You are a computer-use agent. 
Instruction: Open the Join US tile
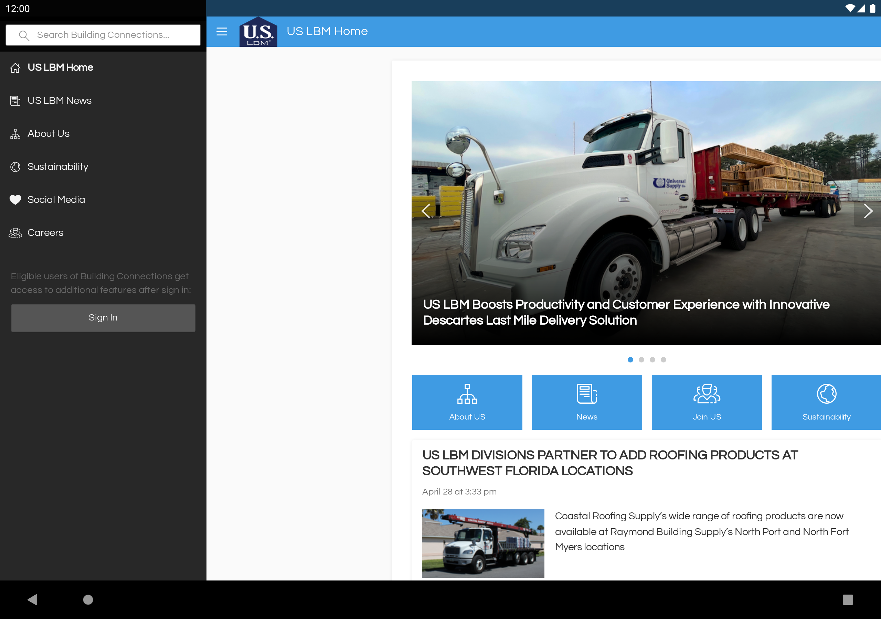[707, 402]
